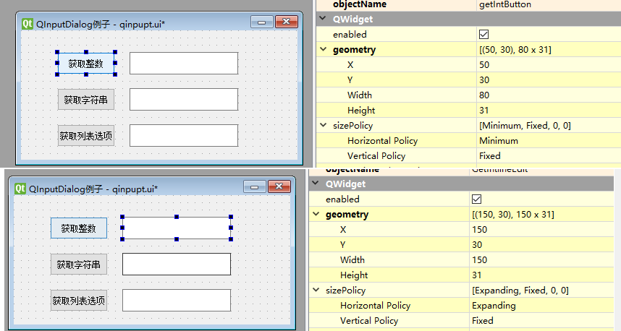The width and height of the screenshot is (621, 331).
Task: Click the text field beside 获取字符串 in the upper form
Action: pyautogui.click(x=183, y=100)
